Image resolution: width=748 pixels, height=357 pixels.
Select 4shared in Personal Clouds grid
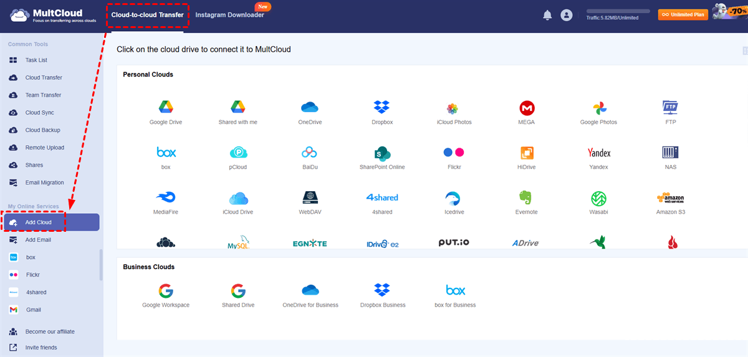click(x=381, y=202)
